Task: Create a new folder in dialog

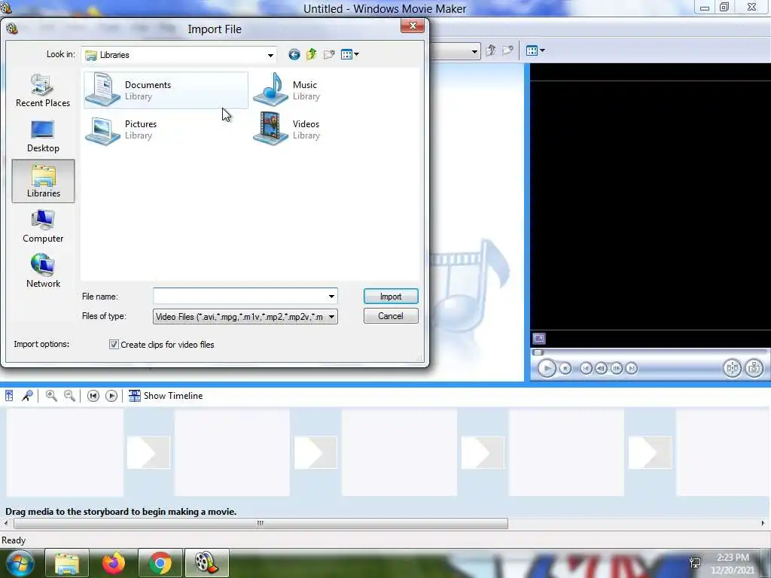Action: [329, 54]
